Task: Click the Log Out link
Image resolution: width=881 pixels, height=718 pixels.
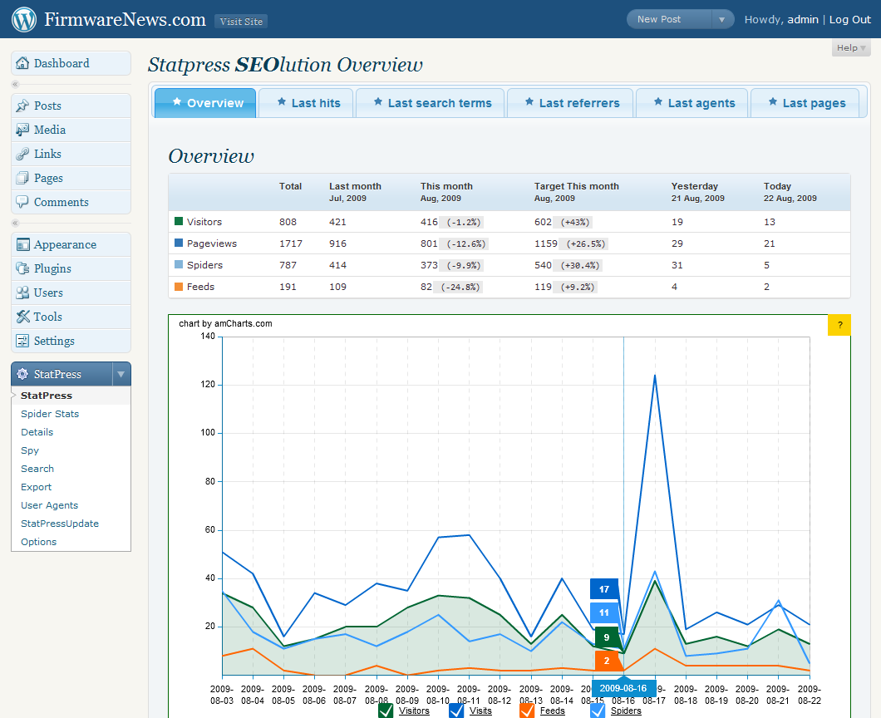Action: (x=849, y=20)
